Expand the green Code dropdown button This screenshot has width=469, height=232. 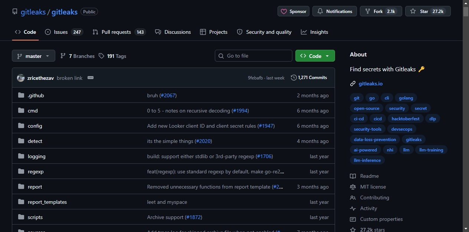point(315,56)
